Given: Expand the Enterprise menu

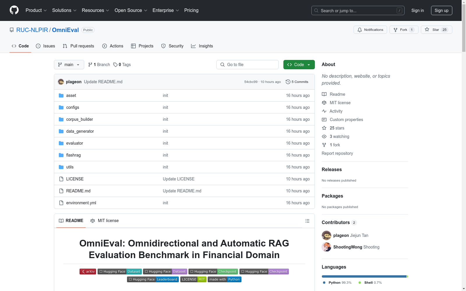Looking at the screenshot, I should (166, 10).
